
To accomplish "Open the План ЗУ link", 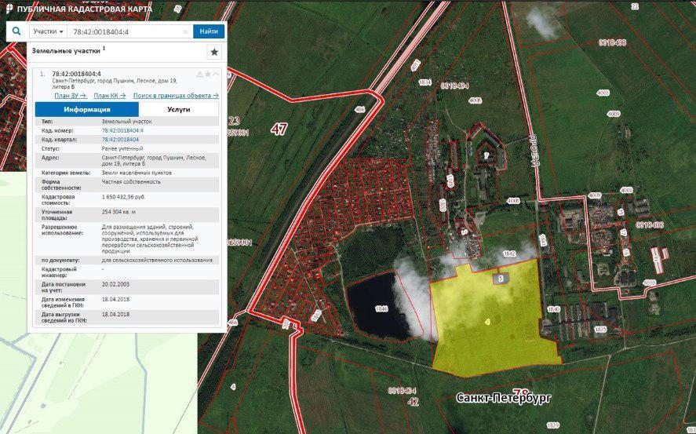I will [x=71, y=96].
